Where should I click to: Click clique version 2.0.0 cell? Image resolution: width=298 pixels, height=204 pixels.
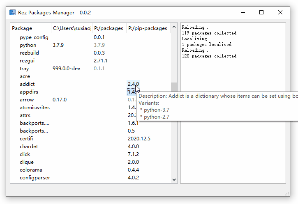coord(133,162)
